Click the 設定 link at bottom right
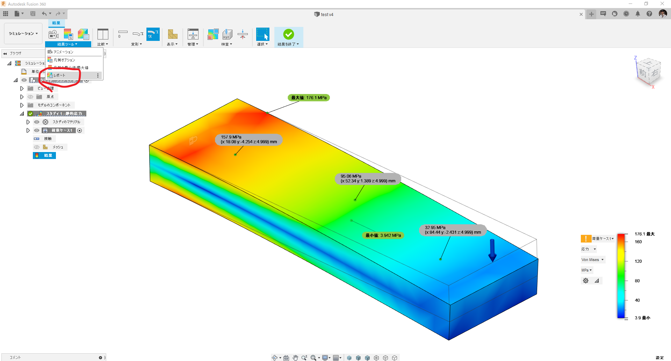 (660, 358)
